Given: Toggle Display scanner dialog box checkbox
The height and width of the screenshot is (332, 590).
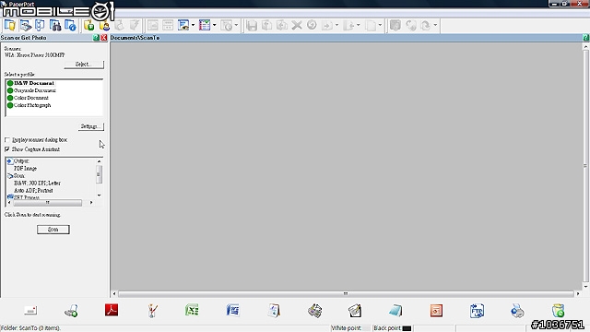Looking at the screenshot, I should [x=7, y=139].
